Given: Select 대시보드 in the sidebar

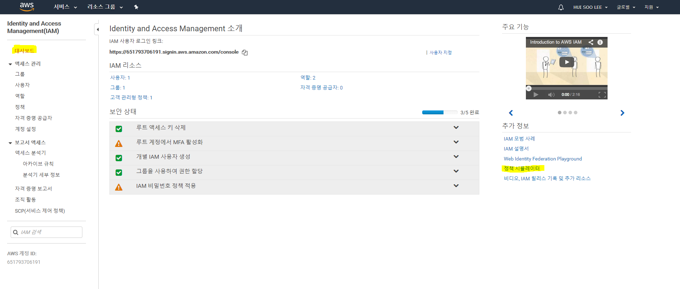Looking at the screenshot, I should (25, 50).
